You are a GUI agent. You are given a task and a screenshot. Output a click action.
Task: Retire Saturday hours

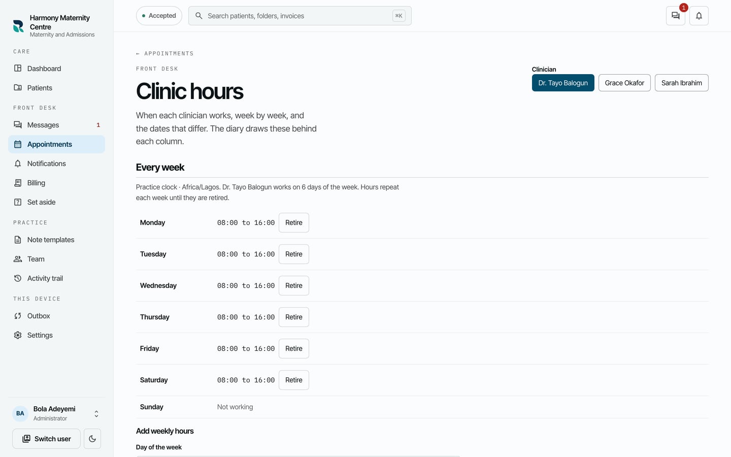point(294,380)
